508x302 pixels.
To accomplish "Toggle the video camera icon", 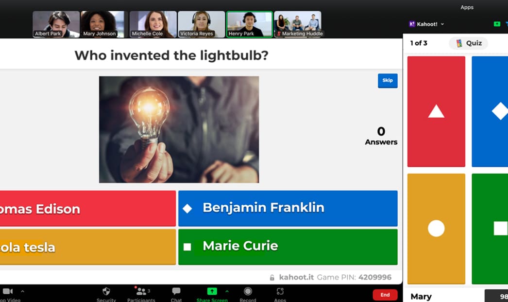I will (8, 291).
